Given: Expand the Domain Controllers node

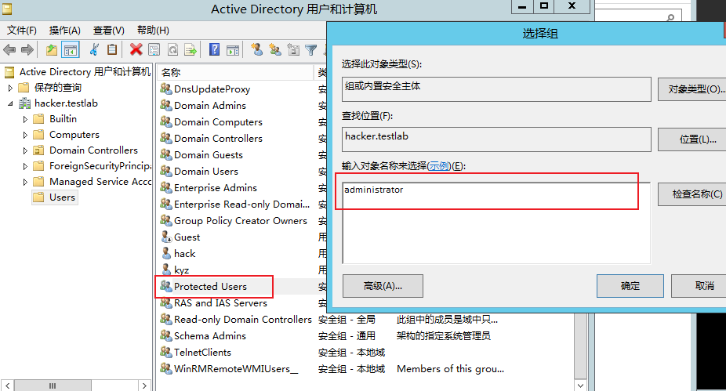Looking at the screenshot, I should click(x=25, y=150).
